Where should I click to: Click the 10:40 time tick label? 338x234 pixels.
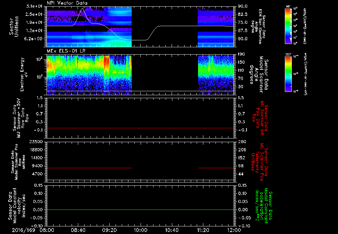(172, 230)
